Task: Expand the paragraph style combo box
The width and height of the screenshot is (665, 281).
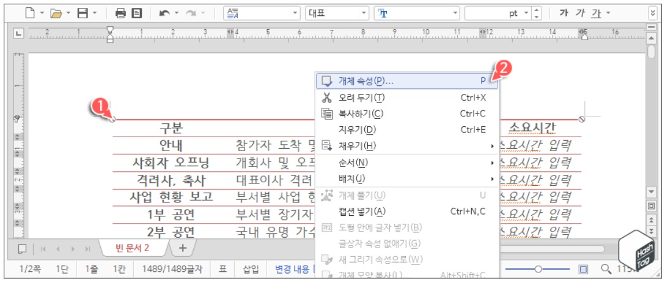Action: pos(296,13)
